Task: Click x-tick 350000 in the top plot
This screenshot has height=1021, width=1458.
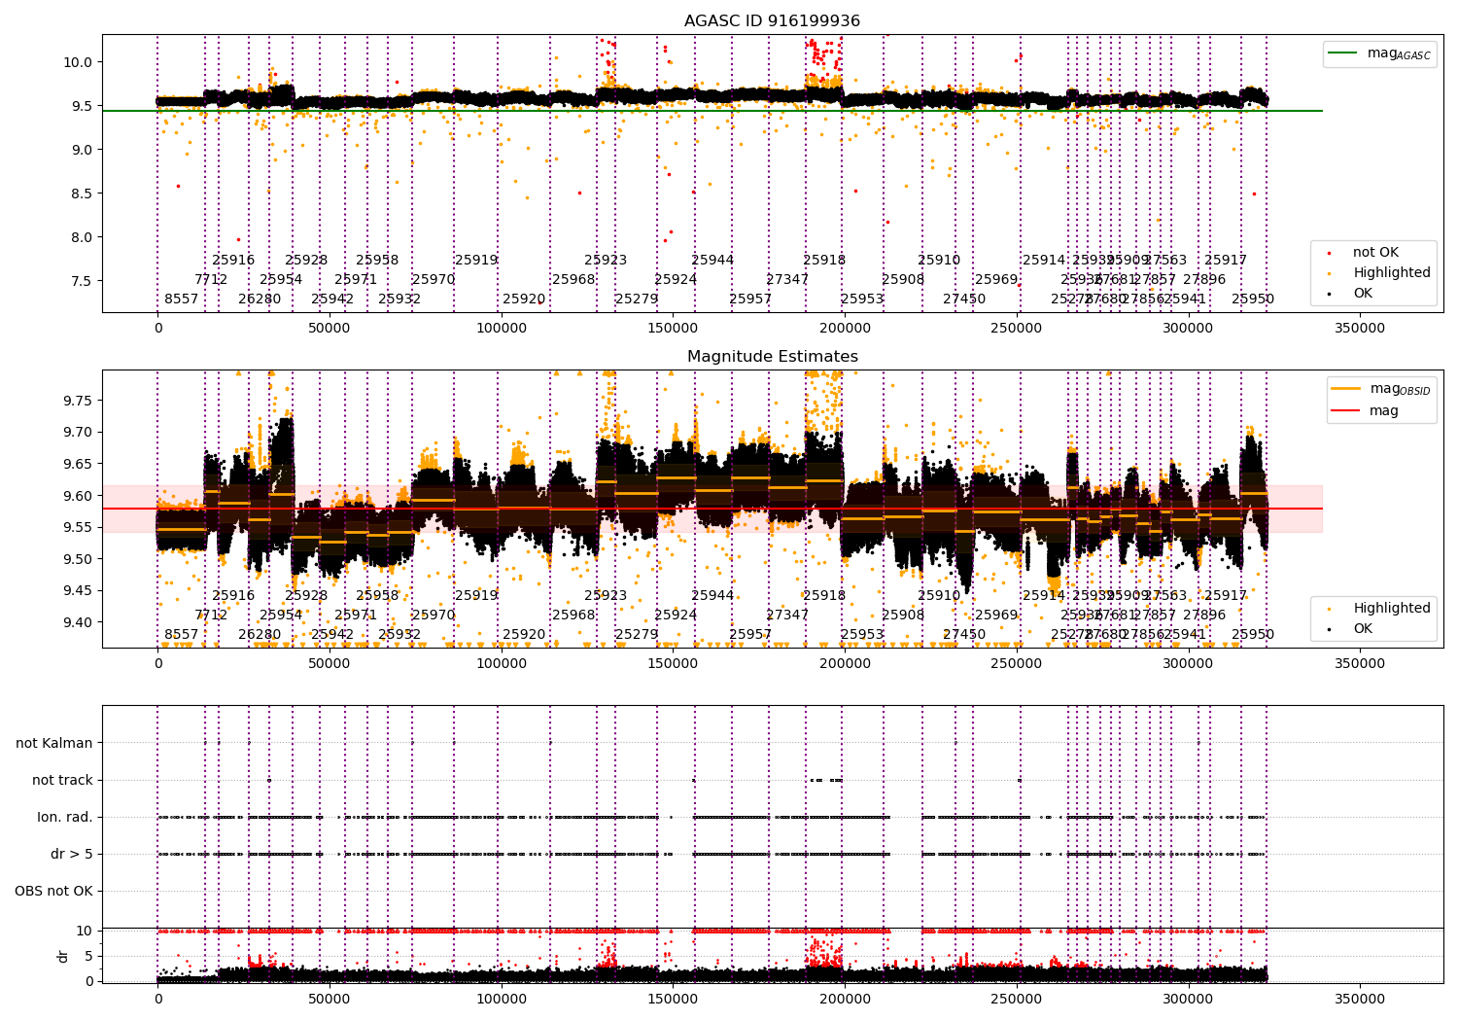Action: (x=1359, y=329)
